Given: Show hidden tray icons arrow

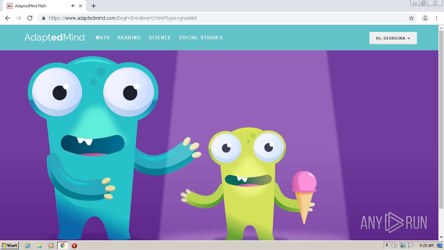Looking at the screenshot, I should [387, 245].
